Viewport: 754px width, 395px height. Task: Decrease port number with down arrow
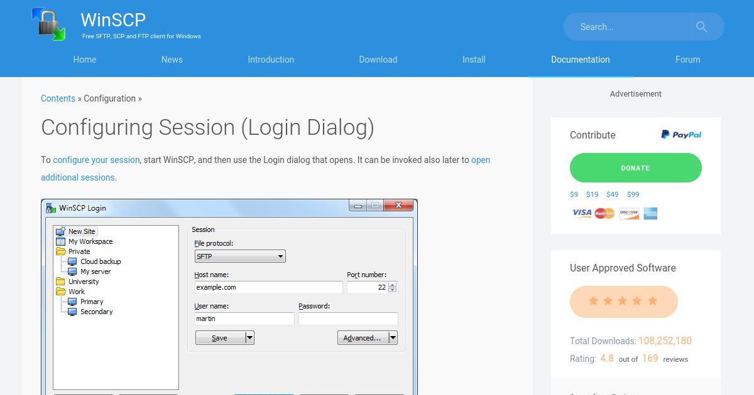pos(393,290)
